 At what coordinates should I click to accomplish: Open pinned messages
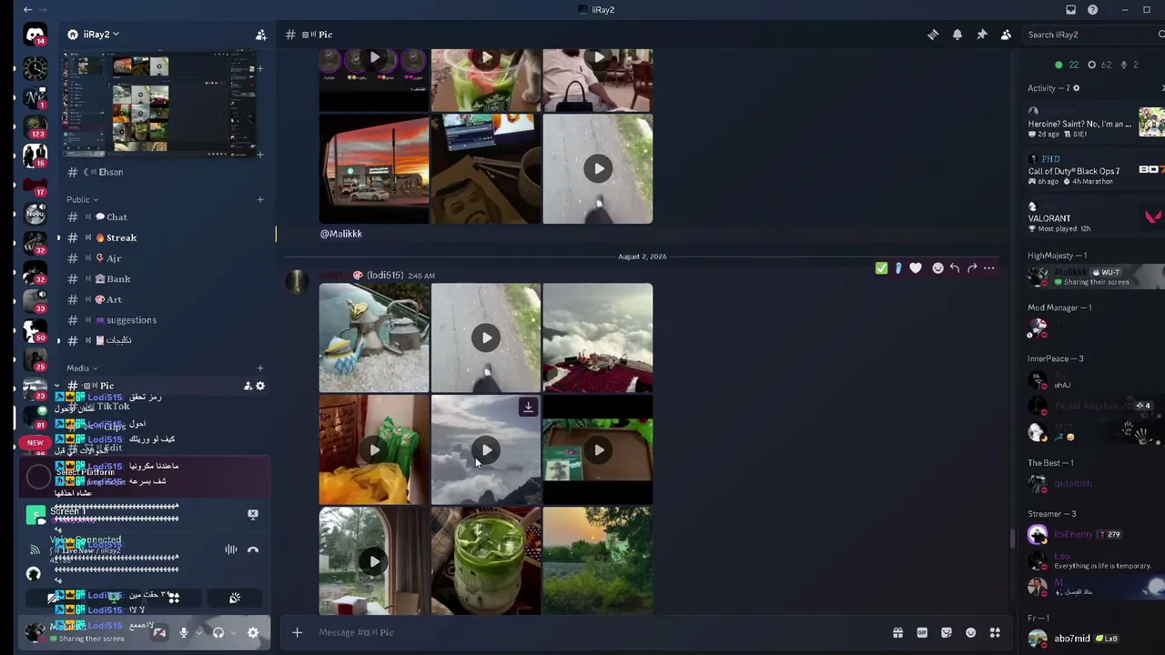click(x=981, y=35)
